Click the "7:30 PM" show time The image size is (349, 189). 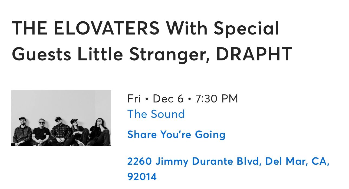coord(216,99)
